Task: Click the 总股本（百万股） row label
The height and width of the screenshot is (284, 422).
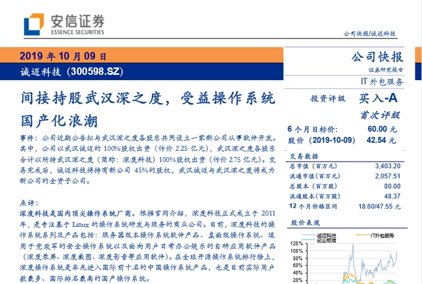Action: 313,186
